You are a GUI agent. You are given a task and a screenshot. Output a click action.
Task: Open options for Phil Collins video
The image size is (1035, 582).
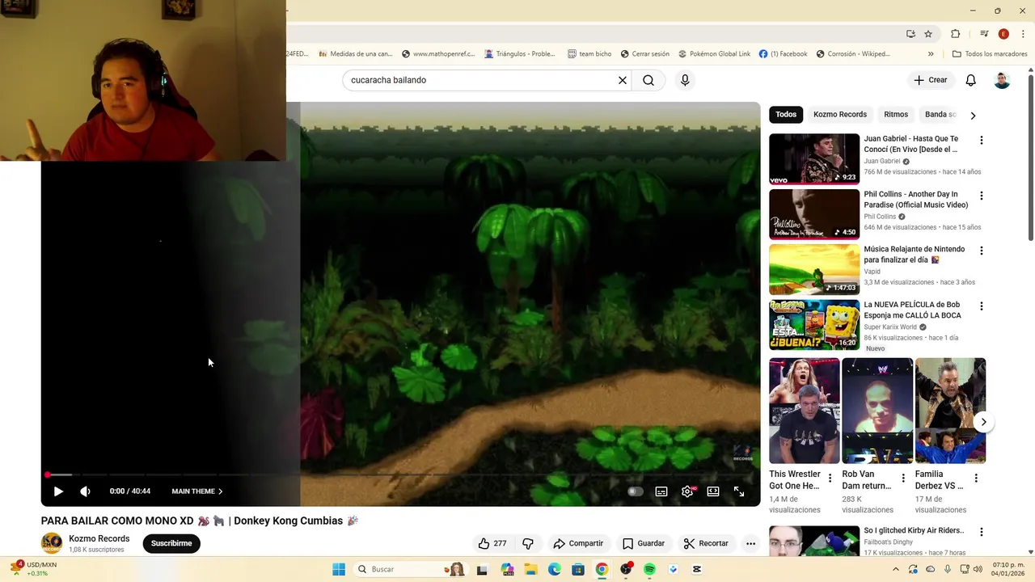(x=982, y=196)
